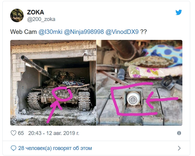
Task: Open the tank in garage photo
Action: click(53, 83)
